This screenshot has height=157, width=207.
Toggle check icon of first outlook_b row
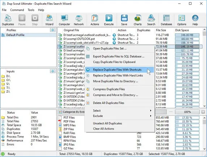point(60,35)
